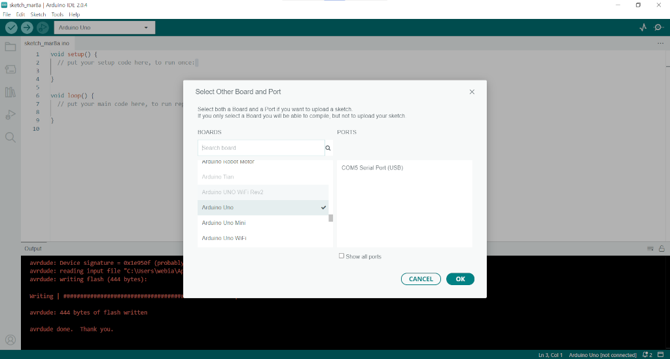Click the Search board input field
The width and height of the screenshot is (670, 359).
(x=261, y=148)
